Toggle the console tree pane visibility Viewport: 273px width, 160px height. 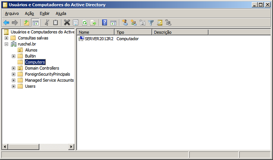[x=35, y=23]
